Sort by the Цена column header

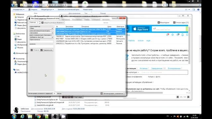click(x=109, y=26)
